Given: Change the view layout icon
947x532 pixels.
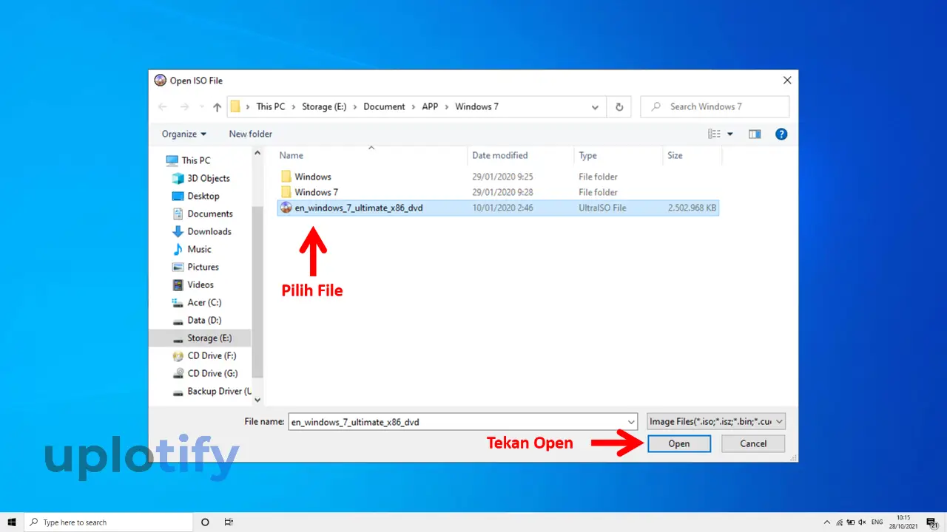Looking at the screenshot, I should (x=714, y=134).
